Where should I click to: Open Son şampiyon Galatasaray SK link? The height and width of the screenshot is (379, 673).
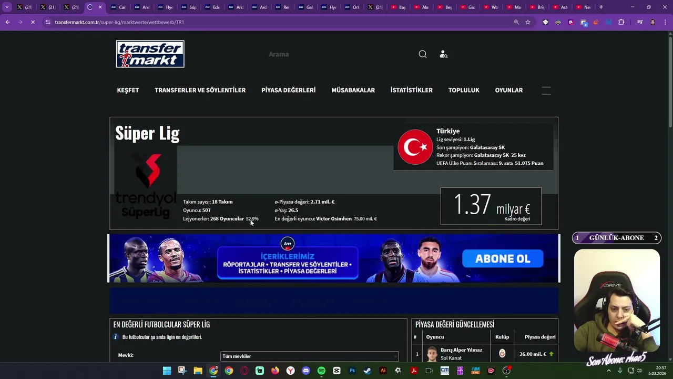[487, 147]
